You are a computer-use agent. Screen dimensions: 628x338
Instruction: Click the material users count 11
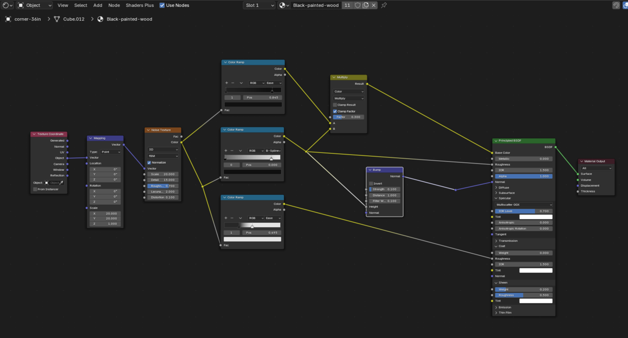tap(347, 5)
